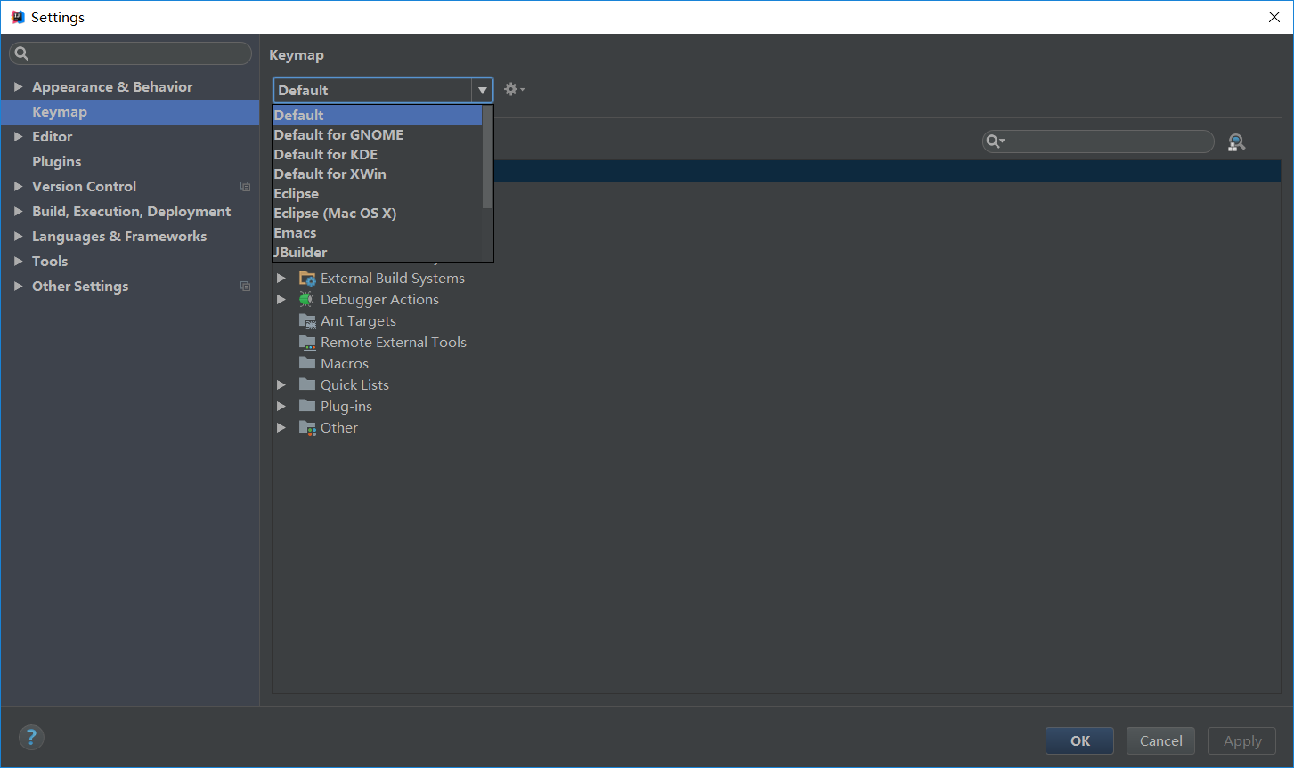Expand the Version Control section
The height and width of the screenshot is (768, 1294).
[x=18, y=187]
